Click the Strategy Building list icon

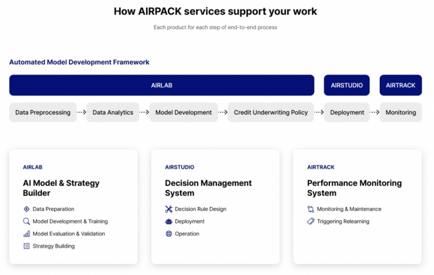tap(26, 246)
